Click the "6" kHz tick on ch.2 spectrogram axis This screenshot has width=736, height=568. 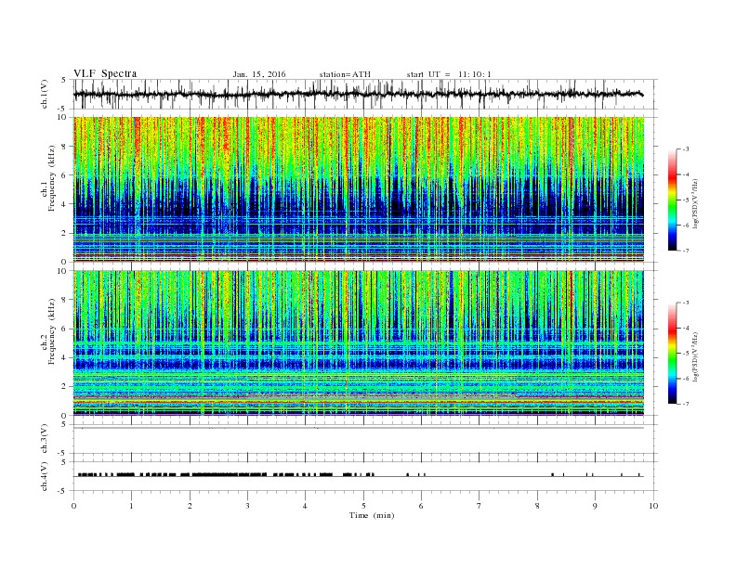[x=65, y=329]
